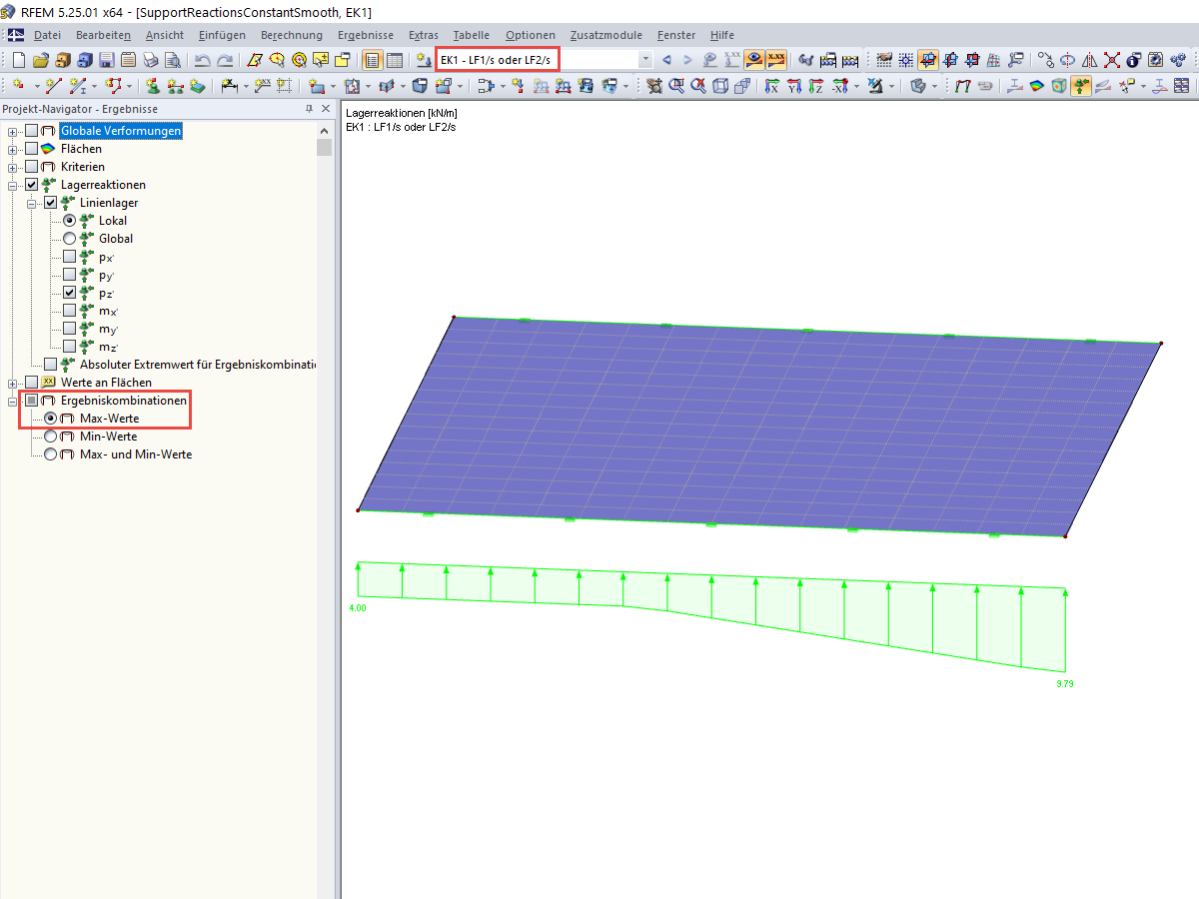Close the Projekt-Navigator panel
The height and width of the screenshot is (899, 1199).
click(326, 109)
